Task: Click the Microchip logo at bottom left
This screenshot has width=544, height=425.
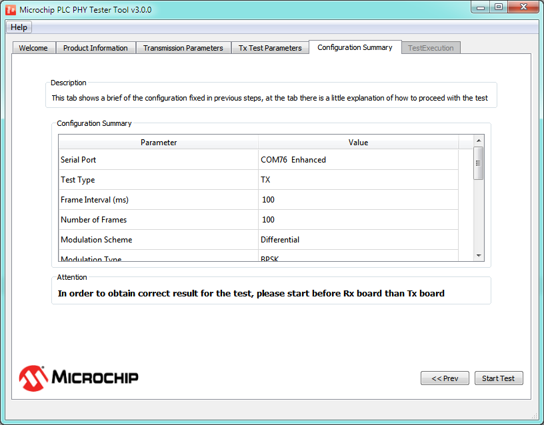Action: point(79,377)
